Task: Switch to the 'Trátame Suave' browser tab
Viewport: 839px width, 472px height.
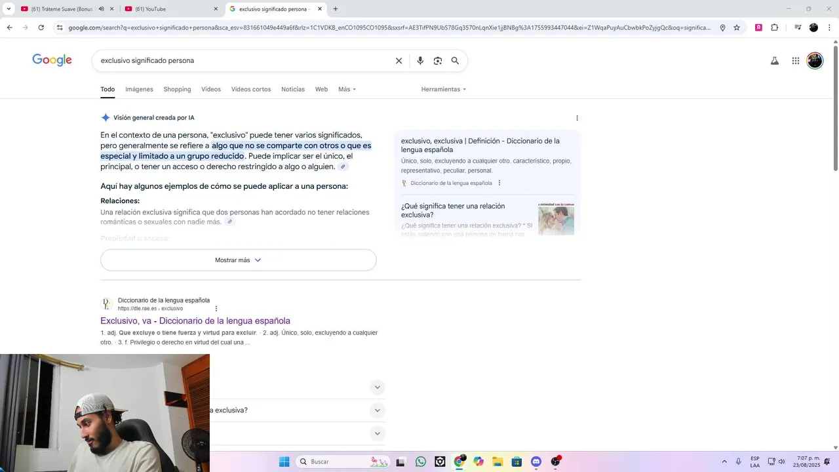Action: click(67, 9)
